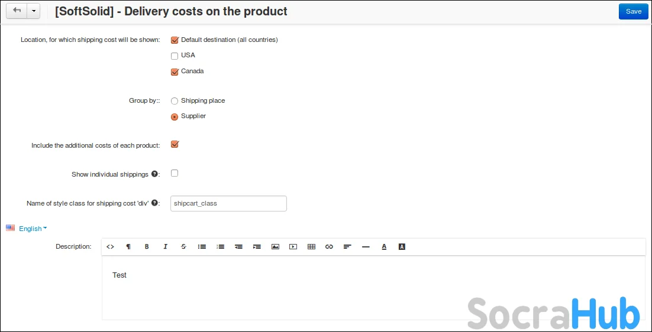652x332 pixels.
Task: Apply italic formatting in description editor
Action: click(165, 247)
